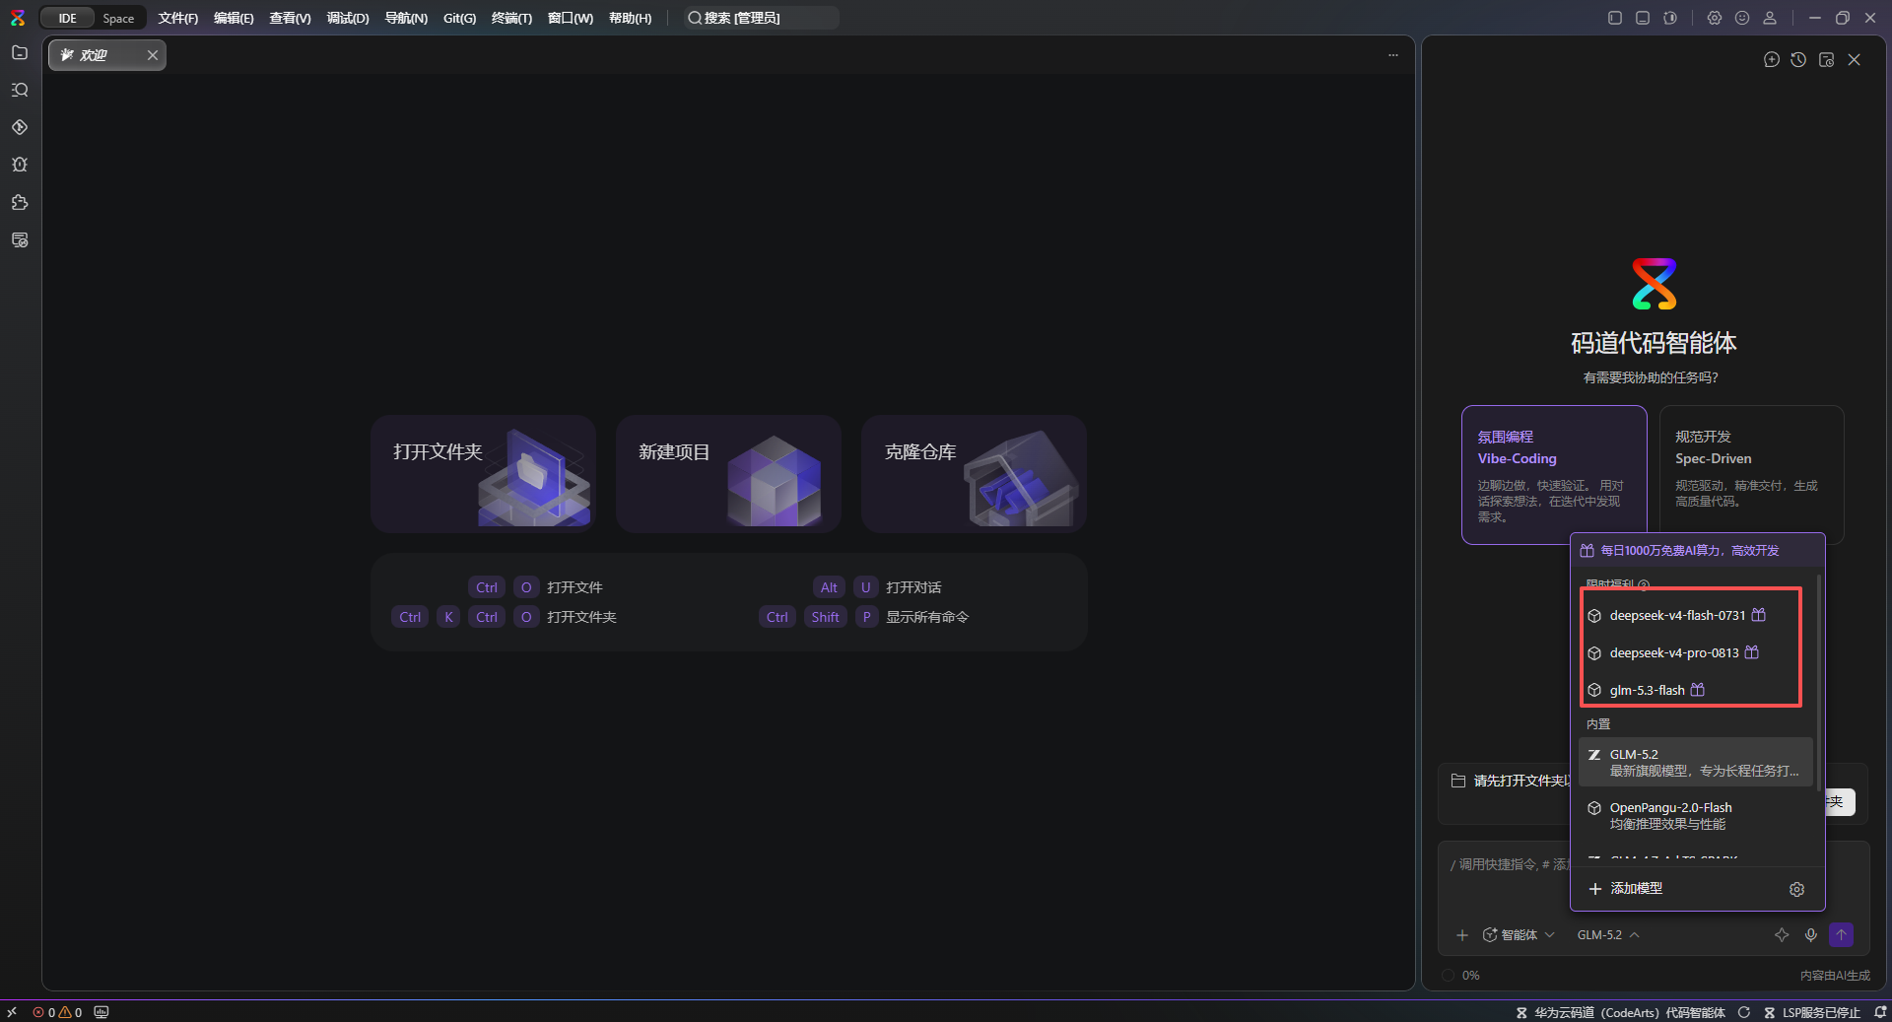This screenshot has height=1022, width=1892.
Task: Toggle the AI chat side panel icon
Action: pyautogui.click(x=1670, y=18)
